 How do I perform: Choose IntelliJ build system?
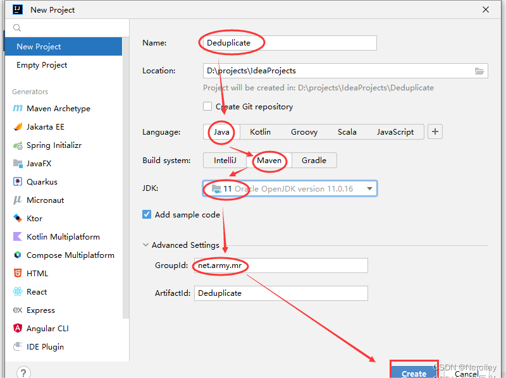tap(225, 161)
